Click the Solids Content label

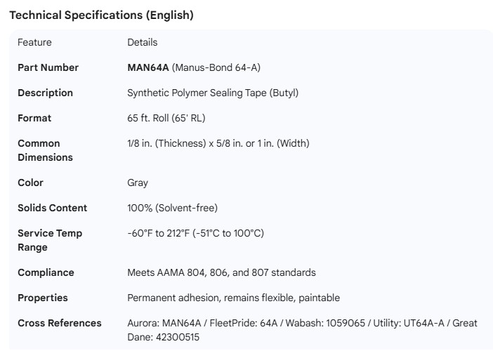click(x=52, y=208)
